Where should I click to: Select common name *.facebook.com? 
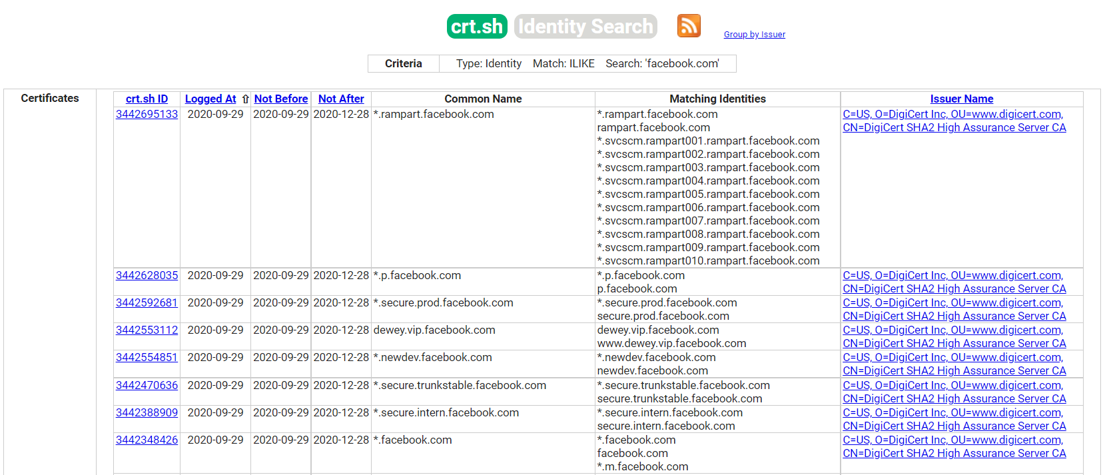(x=413, y=440)
